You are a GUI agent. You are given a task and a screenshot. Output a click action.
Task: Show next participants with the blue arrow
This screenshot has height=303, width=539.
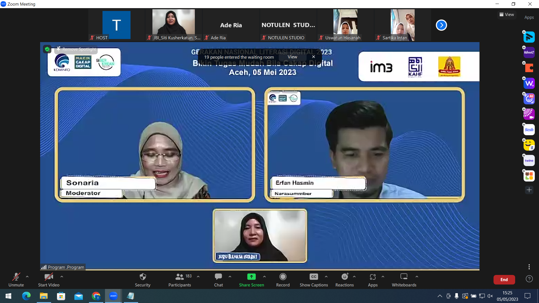[441, 25]
